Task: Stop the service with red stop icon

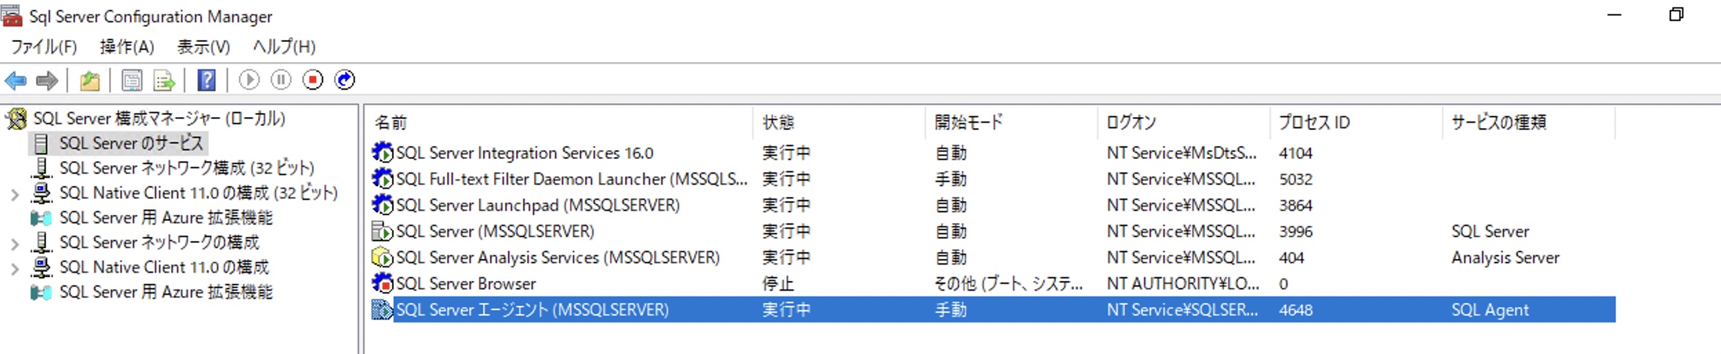Action: (x=313, y=81)
